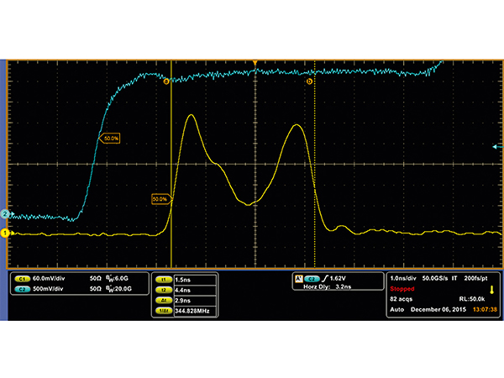Click the orange trigger position triangle at top
Screen dimensions: 504x378
(255, 64)
